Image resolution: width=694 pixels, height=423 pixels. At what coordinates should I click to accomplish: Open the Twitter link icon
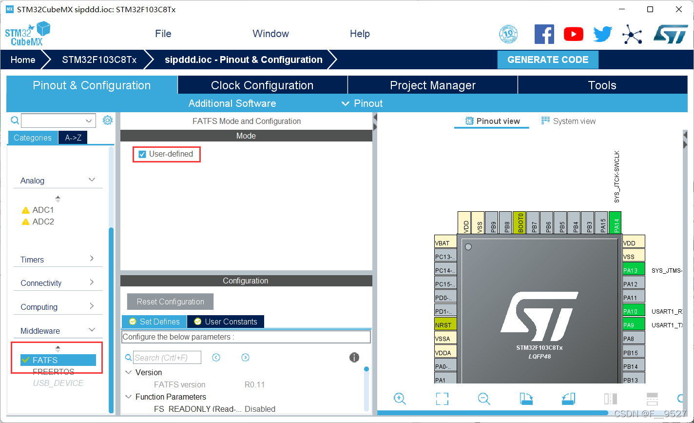(602, 34)
